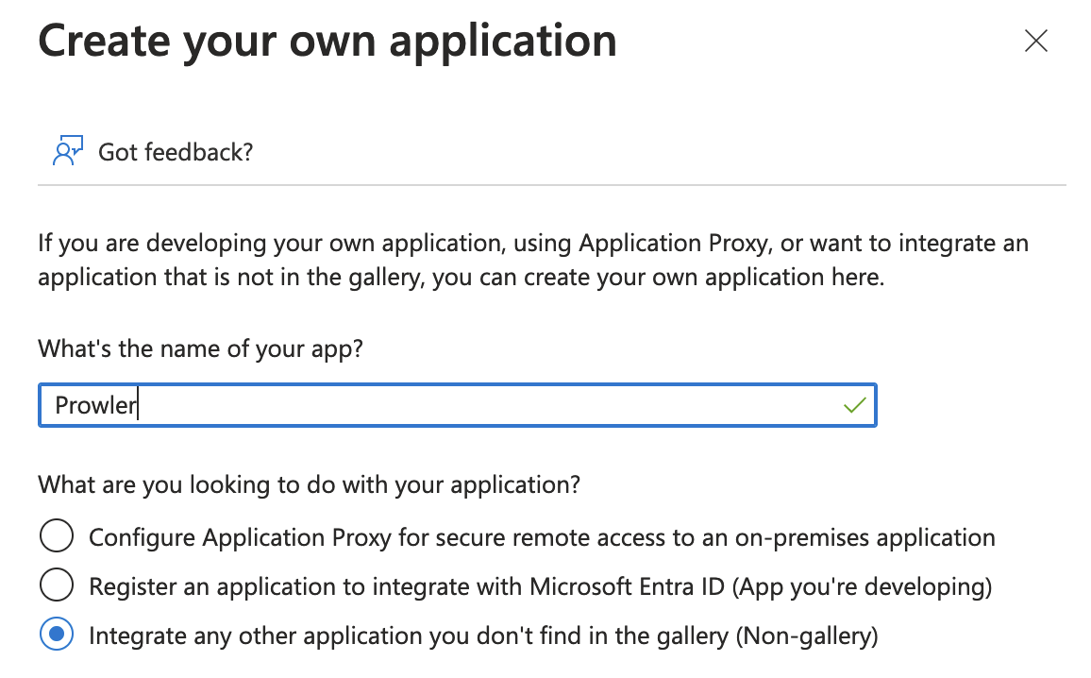Open the Got feedback? link
The image size is (1091, 678).
(176, 152)
